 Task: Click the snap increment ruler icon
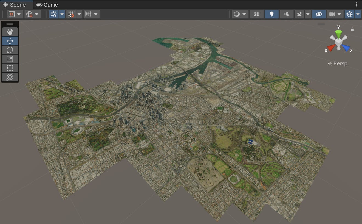88,14
